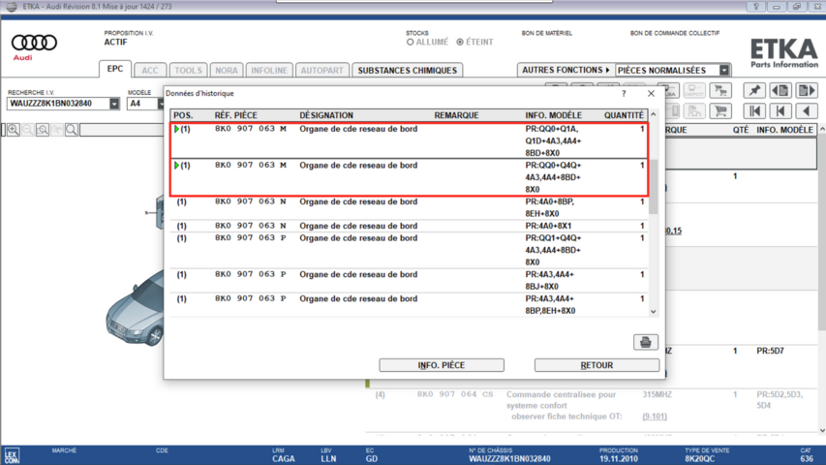Open the SUBSTANCES CHIMIQUES tab

[x=408, y=71]
